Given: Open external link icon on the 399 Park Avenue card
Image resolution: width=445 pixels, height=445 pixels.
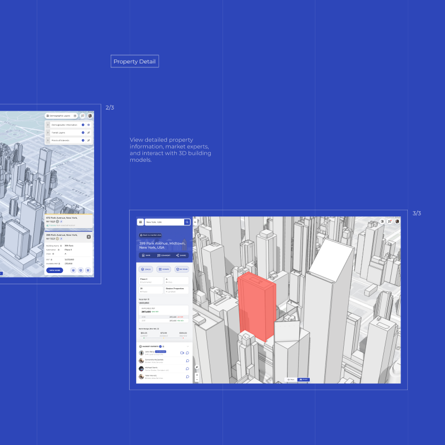Looking at the screenshot, I should click(x=61, y=239).
